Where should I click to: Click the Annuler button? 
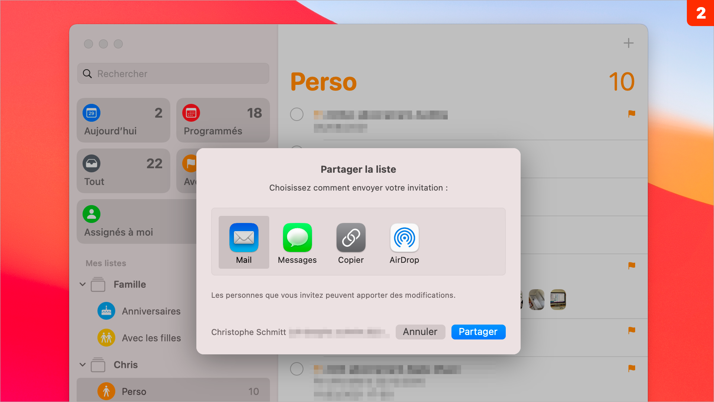pos(419,332)
